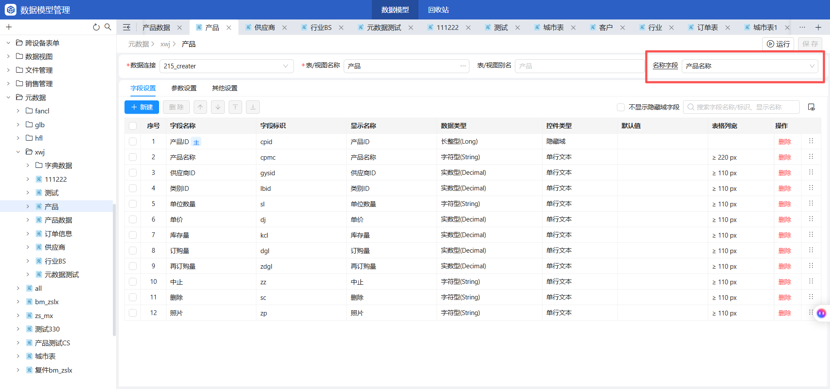Close the 行业BS tab
830x389 pixels.
click(x=341, y=28)
